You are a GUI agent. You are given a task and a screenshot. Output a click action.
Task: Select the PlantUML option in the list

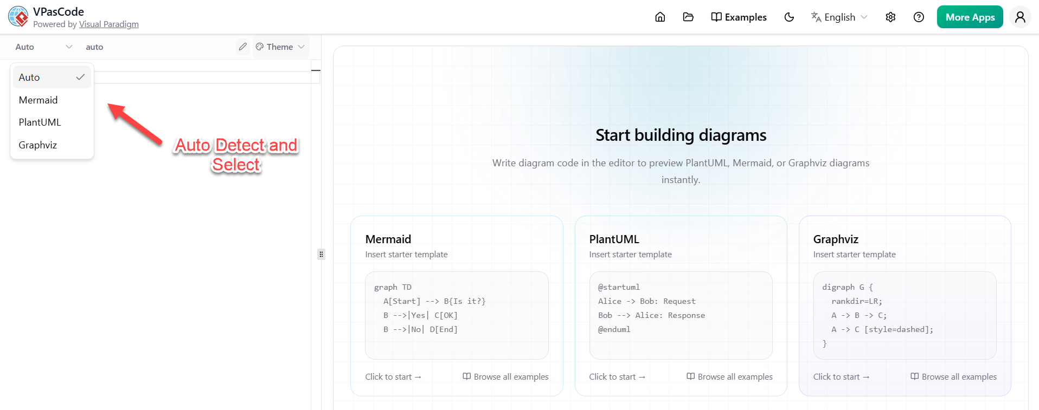[x=52, y=122]
